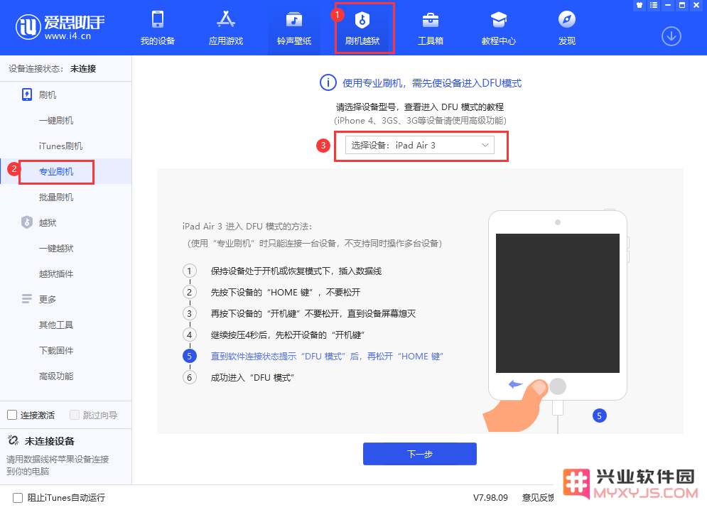707x510 pixels.
Task: Open the 刷机越狱 shield icon
Action: [362, 20]
